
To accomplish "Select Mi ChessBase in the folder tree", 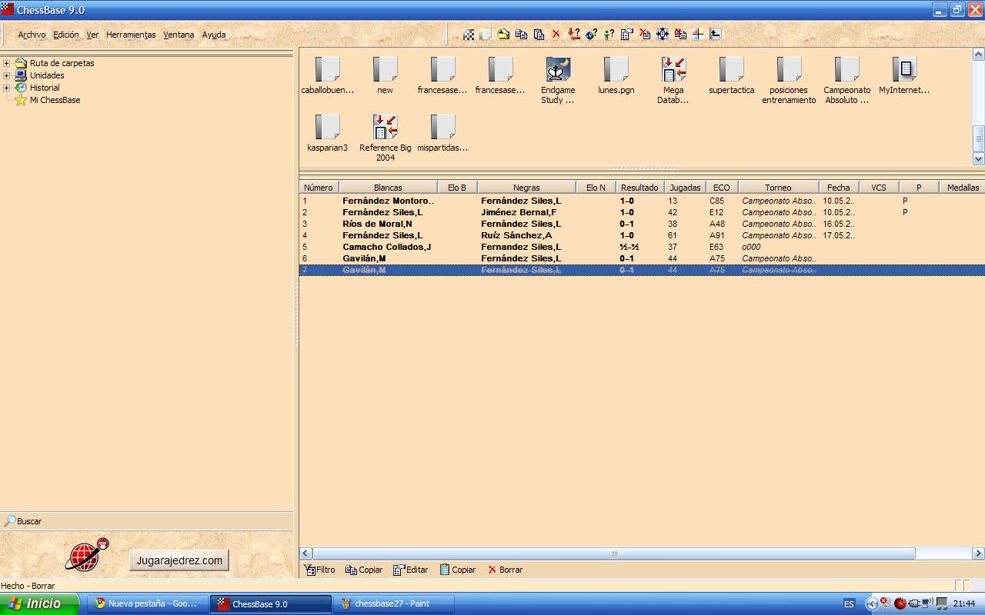I will click(x=55, y=100).
